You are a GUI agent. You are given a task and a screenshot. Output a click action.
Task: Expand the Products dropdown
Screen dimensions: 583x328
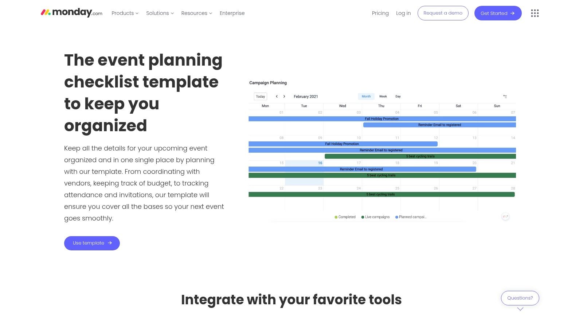(125, 13)
